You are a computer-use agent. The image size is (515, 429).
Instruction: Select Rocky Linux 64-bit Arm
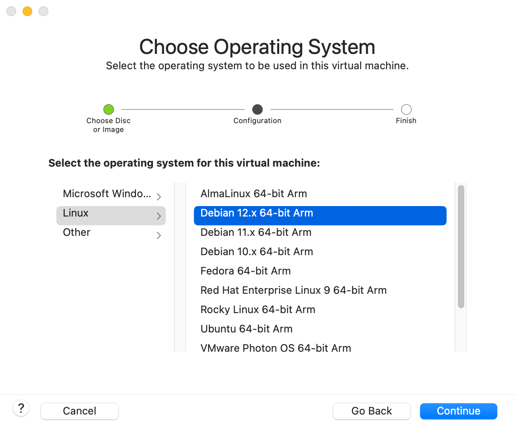click(258, 309)
